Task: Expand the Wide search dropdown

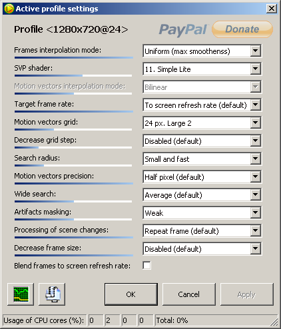Action: (x=202, y=195)
